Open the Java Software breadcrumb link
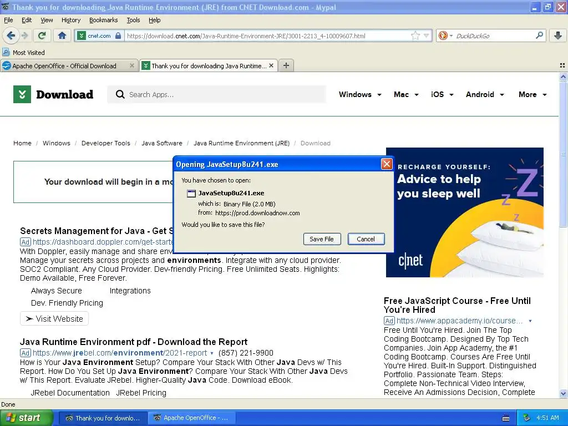Viewport: 568px width, 426px height. point(161,143)
